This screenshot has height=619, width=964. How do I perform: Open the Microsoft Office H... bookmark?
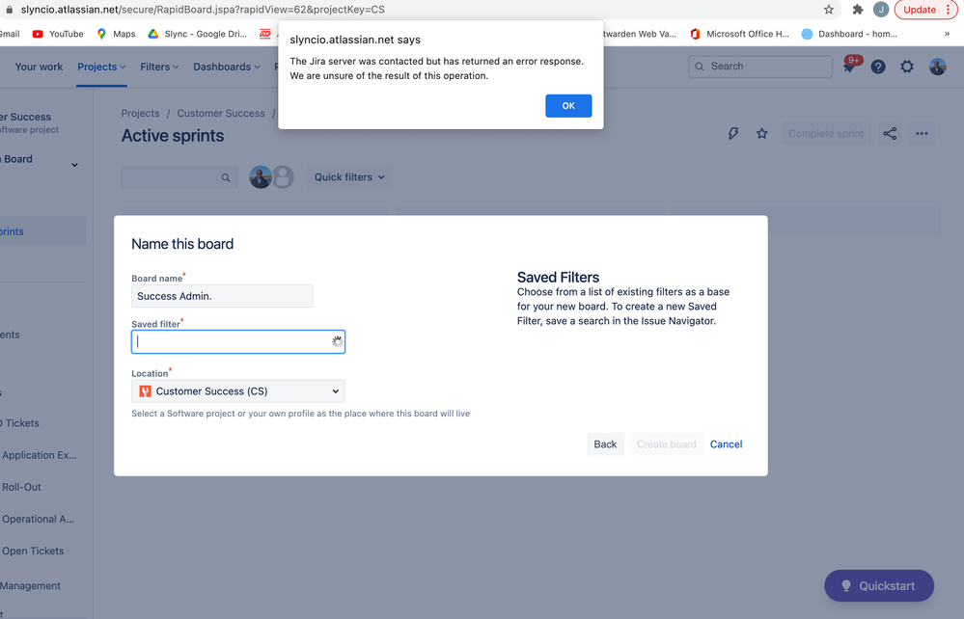[739, 34]
